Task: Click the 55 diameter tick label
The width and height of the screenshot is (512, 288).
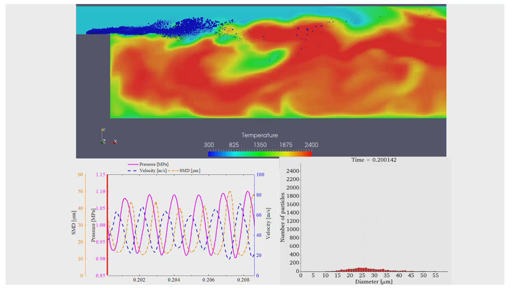Action: click(x=436, y=276)
